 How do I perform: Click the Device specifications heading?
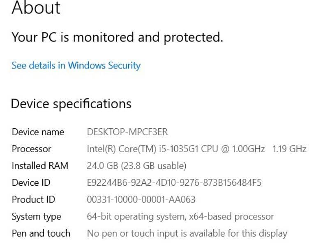click(71, 104)
